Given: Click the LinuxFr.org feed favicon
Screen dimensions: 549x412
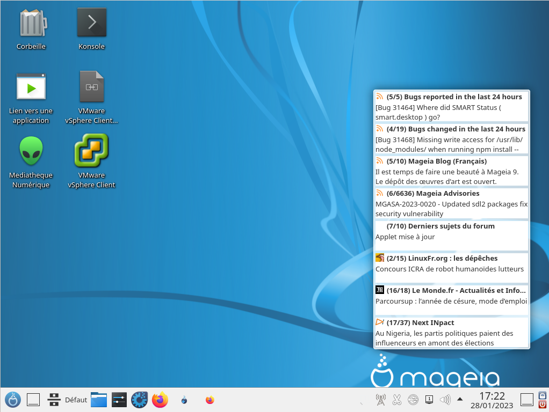Looking at the screenshot, I should pyautogui.click(x=380, y=257).
